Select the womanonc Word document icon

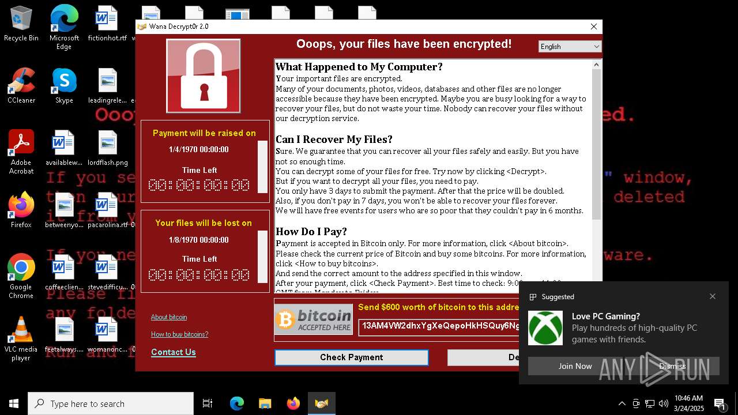pos(107,335)
